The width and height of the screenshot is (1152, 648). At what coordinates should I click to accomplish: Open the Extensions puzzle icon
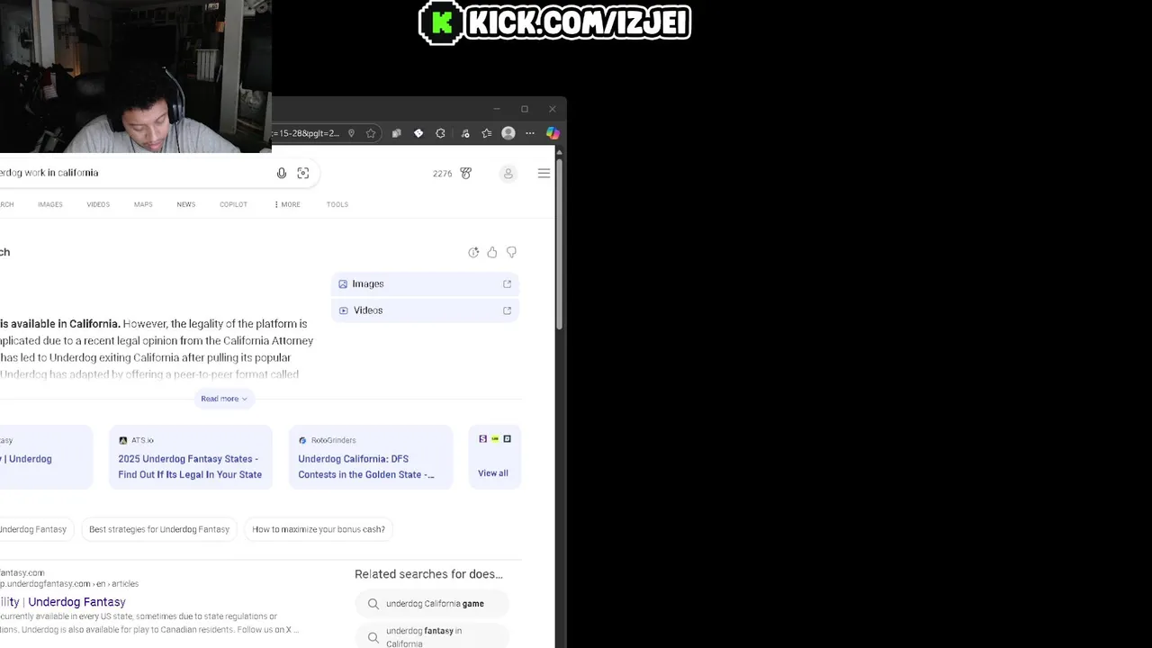click(440, 133)
